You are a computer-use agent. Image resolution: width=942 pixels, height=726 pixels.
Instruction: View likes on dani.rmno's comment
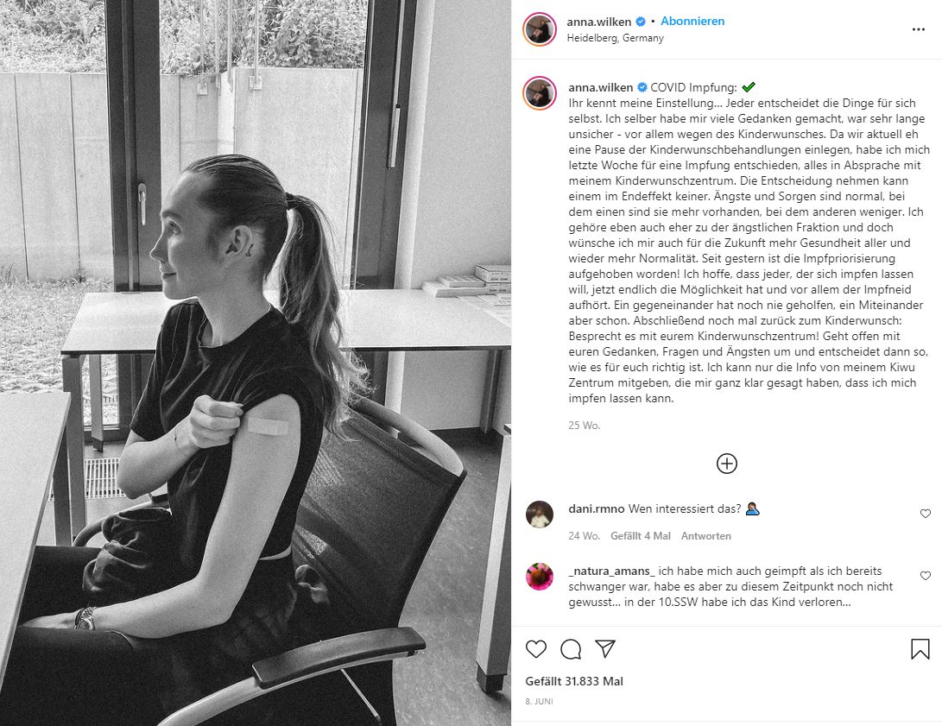[641, 535]
